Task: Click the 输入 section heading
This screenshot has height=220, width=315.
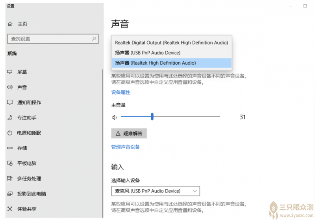Action: point(117,167)
